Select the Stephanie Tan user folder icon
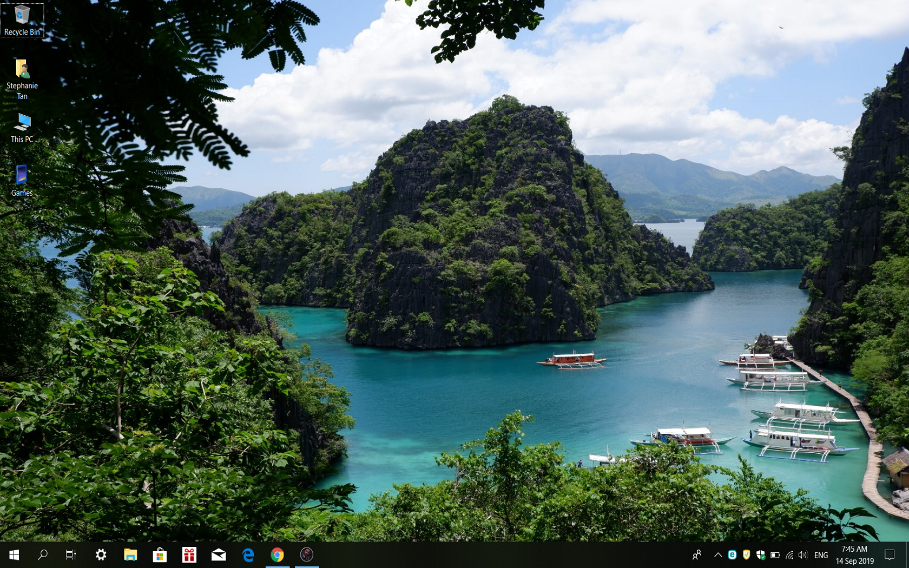This screenshot has width=909, height=568. point(22,80)
